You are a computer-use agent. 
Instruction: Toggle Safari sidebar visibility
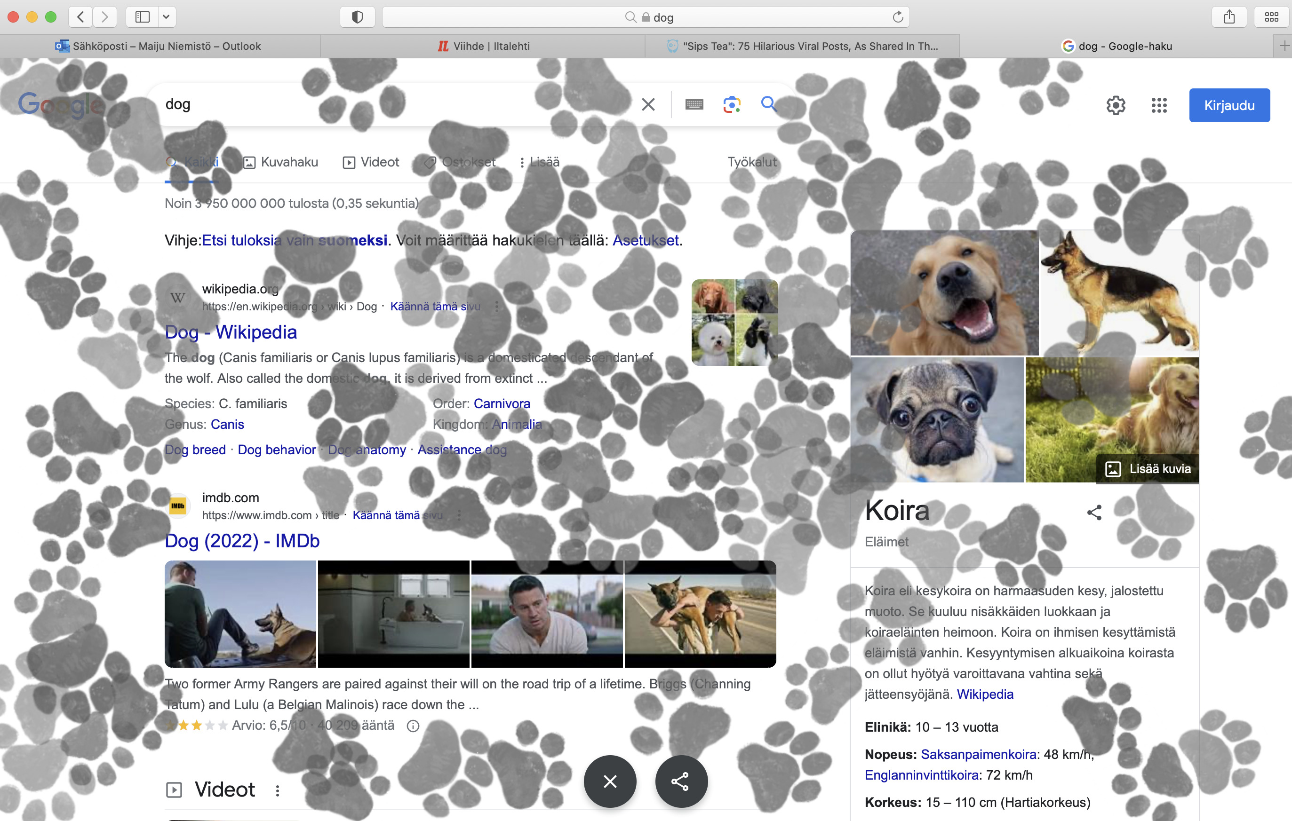point(142,17)
